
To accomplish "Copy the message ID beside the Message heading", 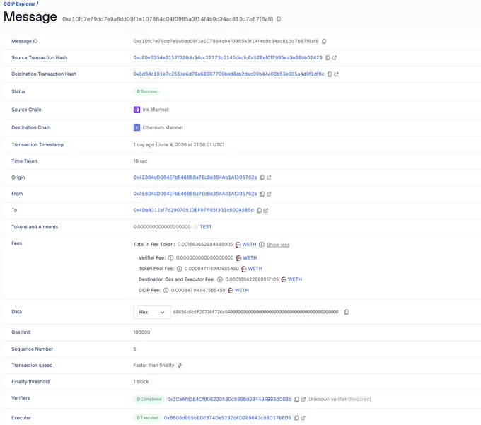I will [279, 19].
